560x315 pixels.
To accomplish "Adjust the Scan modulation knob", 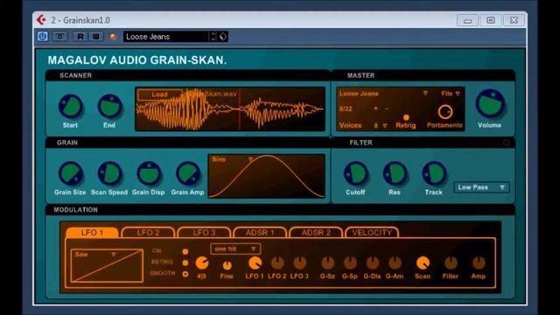I will coord(423,263).
